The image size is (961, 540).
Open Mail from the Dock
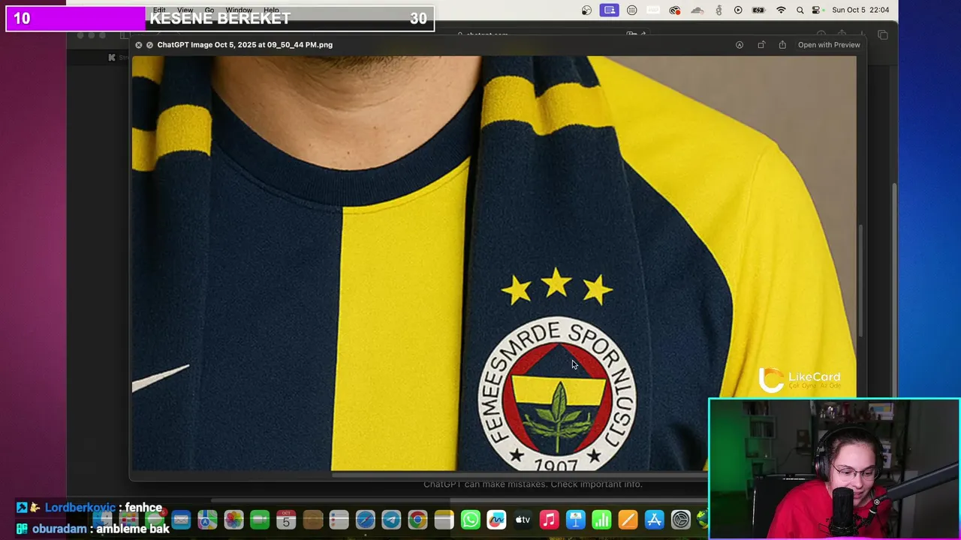click(x=181, y=520)
